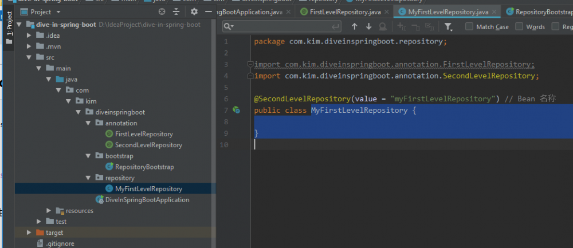
Task: Click the Collapse All icon in Project panel
Action: click(x=176, y=11)
